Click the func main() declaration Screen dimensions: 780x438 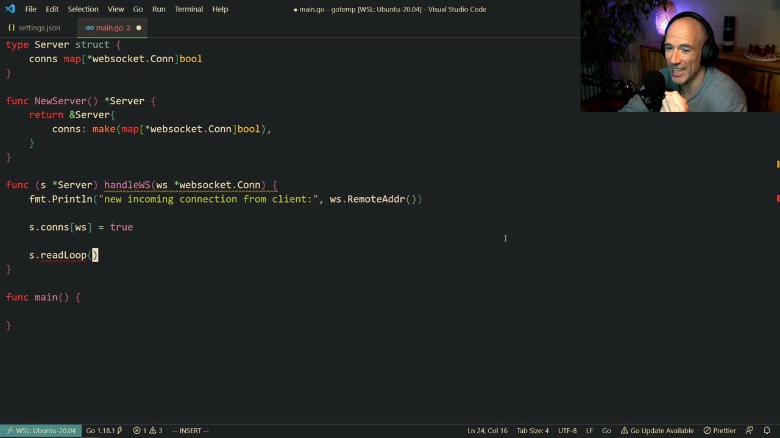tap(43, 297)
